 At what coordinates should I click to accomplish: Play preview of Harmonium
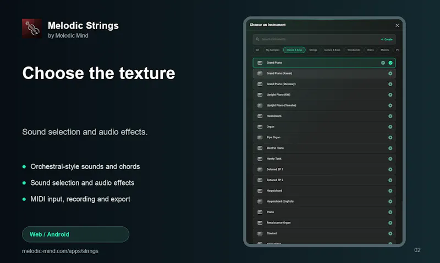(x=390, y=116)
